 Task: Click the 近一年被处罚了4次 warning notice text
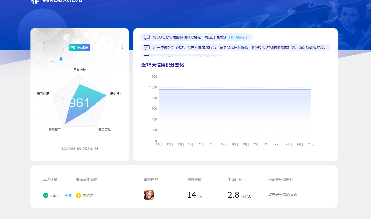tap(240, 47)
